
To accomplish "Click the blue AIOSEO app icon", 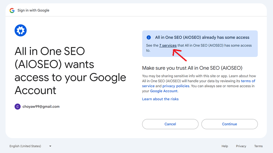I will coord(20,30).
